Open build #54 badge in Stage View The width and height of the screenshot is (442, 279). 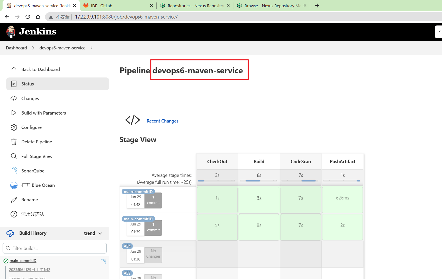click(x=127, y=246)
